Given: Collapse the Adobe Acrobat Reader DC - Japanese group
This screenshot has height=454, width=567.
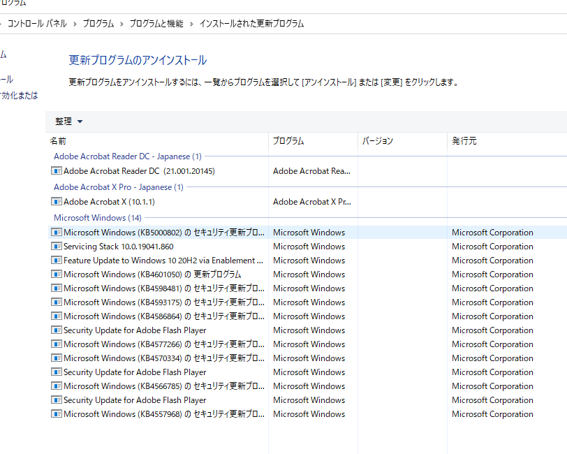Looking at the screenshot, I should [x=128, y=156].
